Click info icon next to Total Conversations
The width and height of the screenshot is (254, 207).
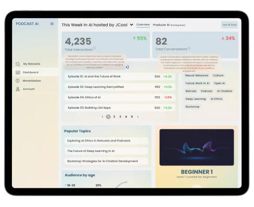point(189,48)
